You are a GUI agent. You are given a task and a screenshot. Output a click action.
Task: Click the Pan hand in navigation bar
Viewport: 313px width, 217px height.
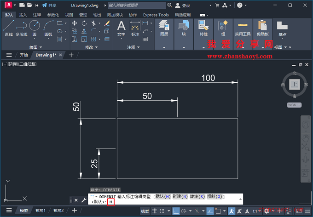coord(306,137)
